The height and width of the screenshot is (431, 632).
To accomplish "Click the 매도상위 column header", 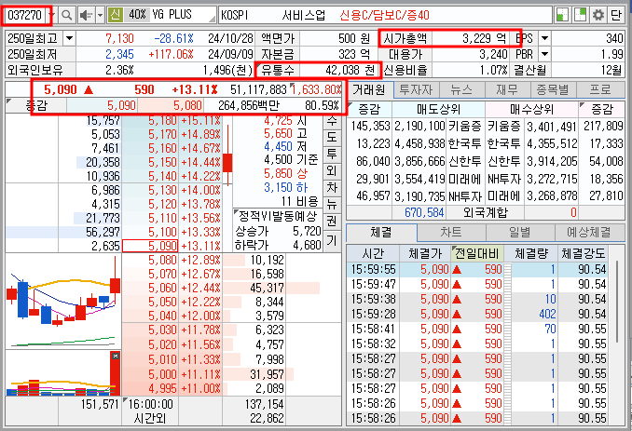I will click(x=438, y=110).
